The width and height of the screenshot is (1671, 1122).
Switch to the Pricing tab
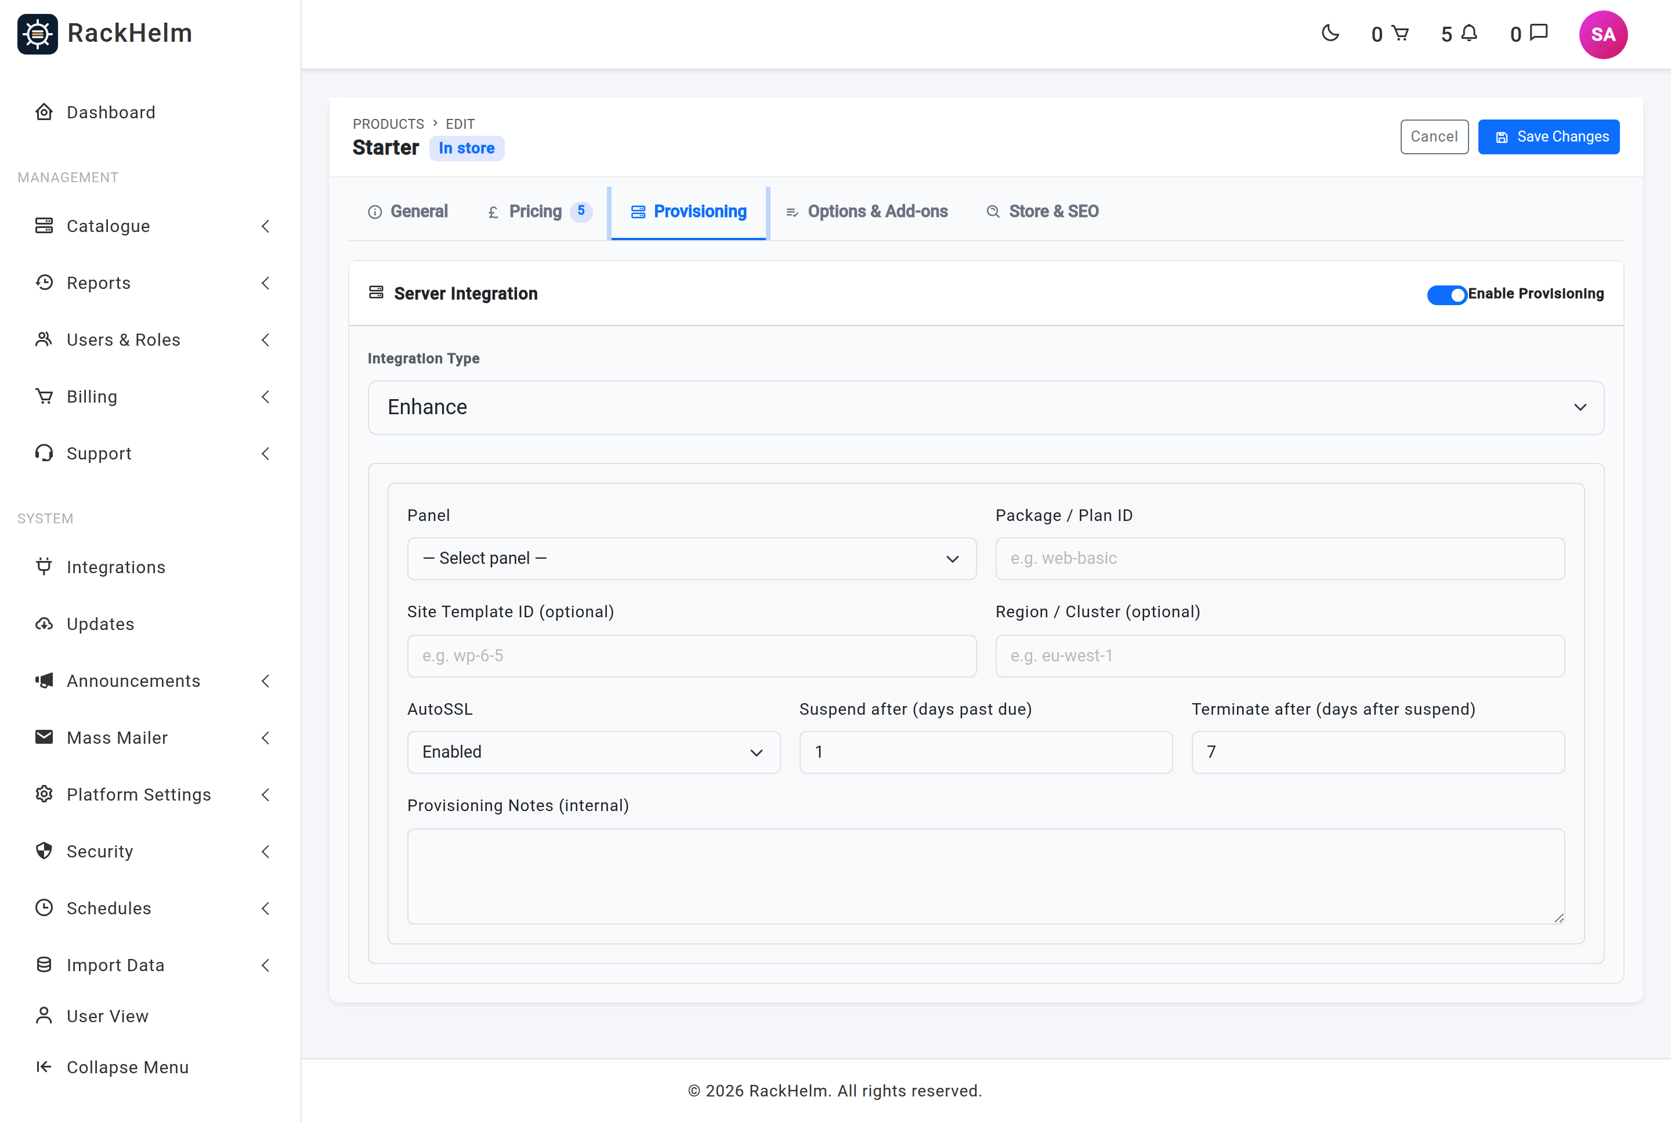(540, 212)
